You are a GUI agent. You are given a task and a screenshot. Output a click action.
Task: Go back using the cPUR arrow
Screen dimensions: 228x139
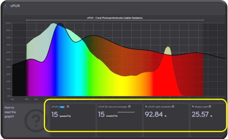click(x=5, y=6)
